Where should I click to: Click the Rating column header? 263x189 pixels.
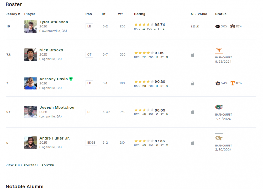pyautogui.click(x=139, y=14)
